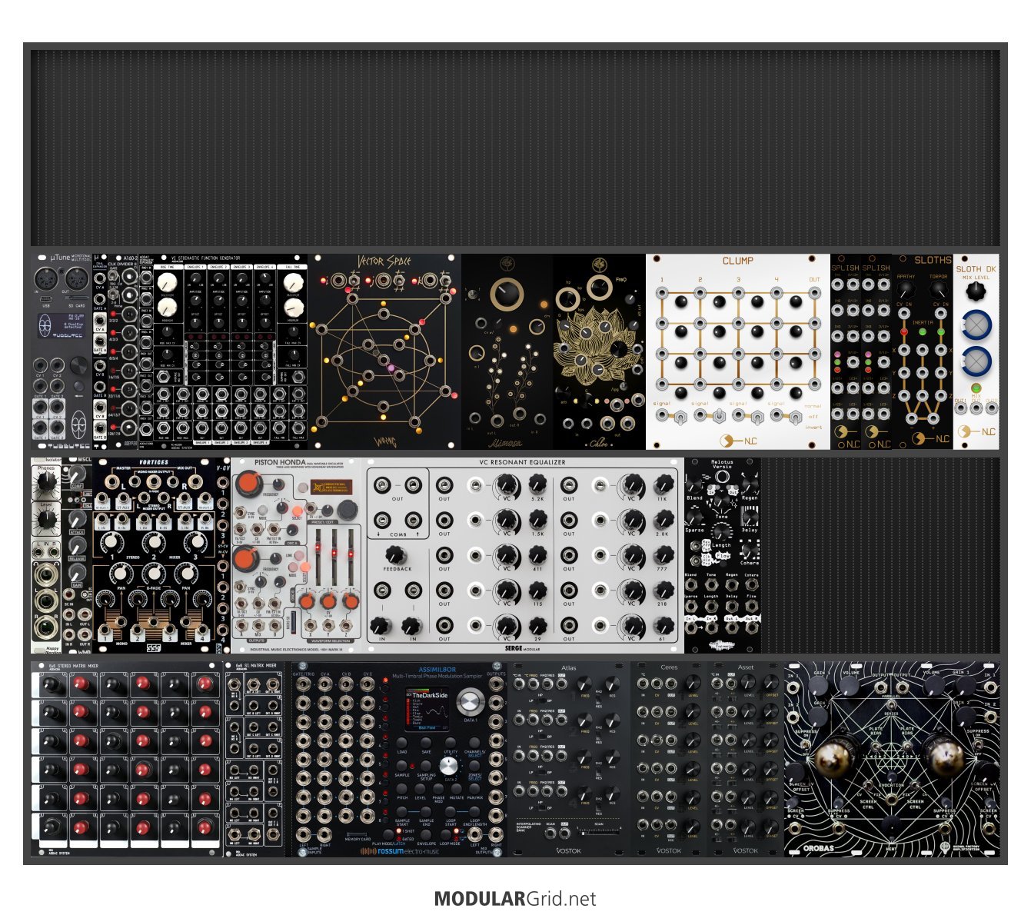This screenshot has height=915, width=1031.
Task: Turn the top LEVEL knob on Ceres
Action: tap(693, 682)
